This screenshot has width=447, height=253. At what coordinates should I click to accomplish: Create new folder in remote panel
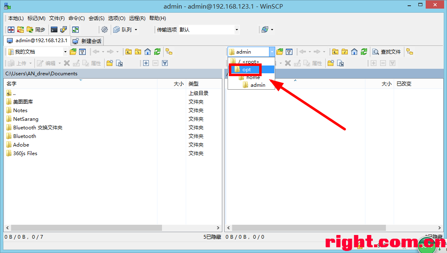tap(331, 63)
